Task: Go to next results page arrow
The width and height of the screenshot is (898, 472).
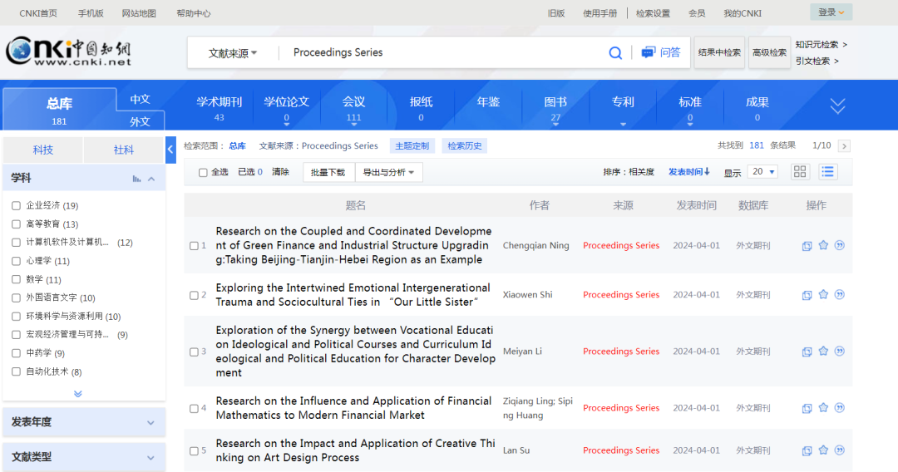Action: point(844,146)
